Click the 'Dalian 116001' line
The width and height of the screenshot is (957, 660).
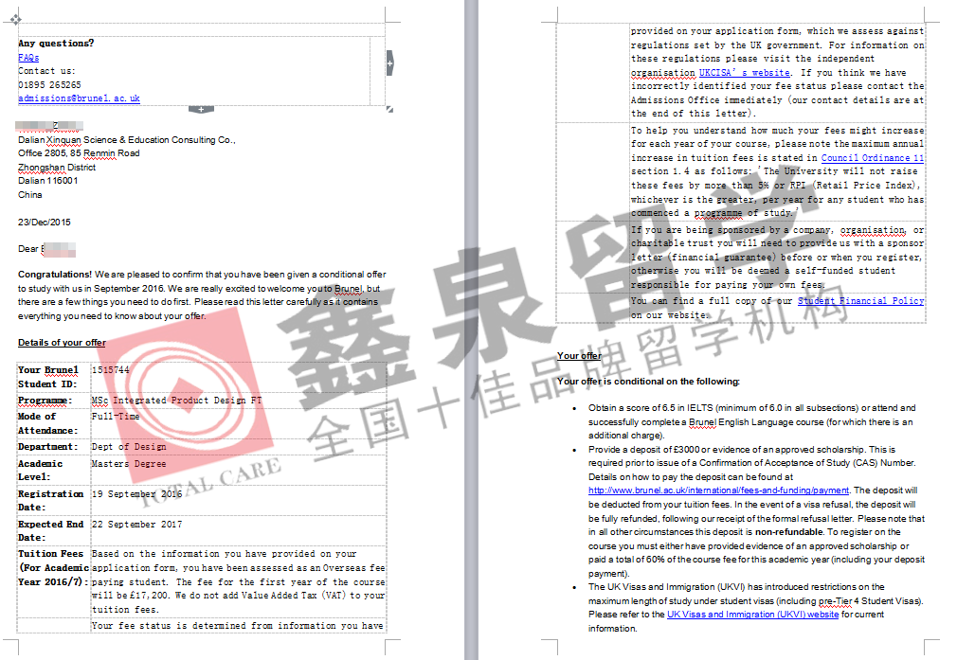pos(47,181)
